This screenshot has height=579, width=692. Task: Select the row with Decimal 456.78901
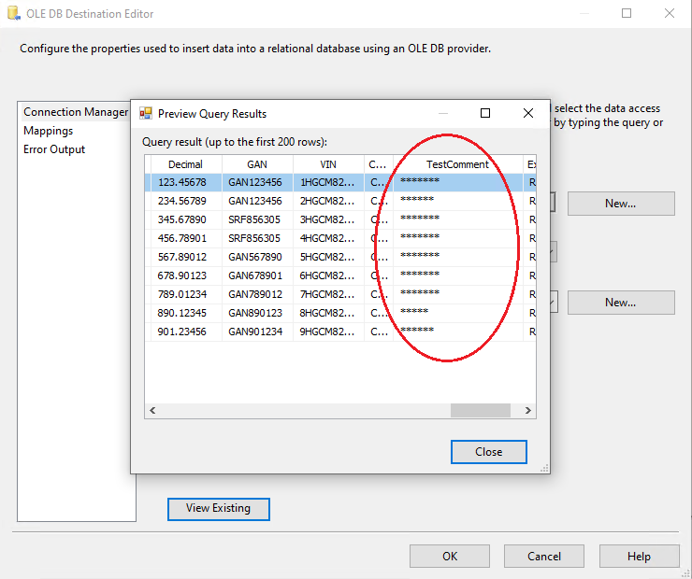coord(182,238)
